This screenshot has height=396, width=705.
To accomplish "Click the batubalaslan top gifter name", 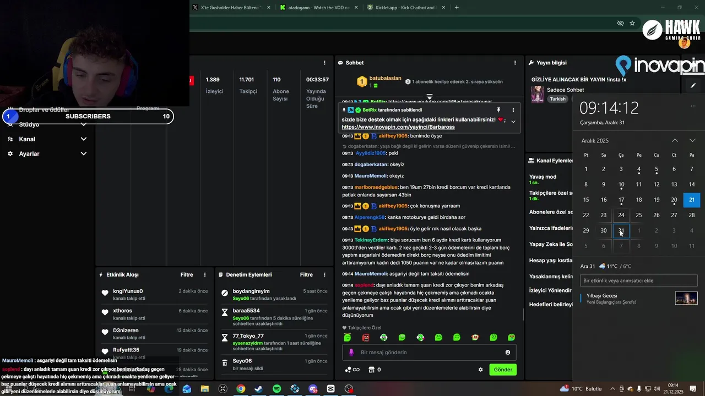I will (x=385, y=78).
